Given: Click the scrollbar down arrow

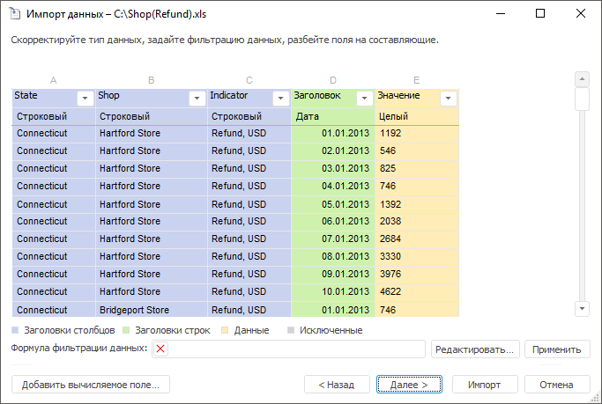Looking at the screenshot, I should click(582, 309).
